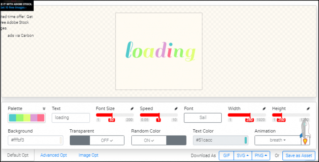This screenshot has width=319, height=162.
Task: Adjust the Font Size slider
Action: point(115,115)
